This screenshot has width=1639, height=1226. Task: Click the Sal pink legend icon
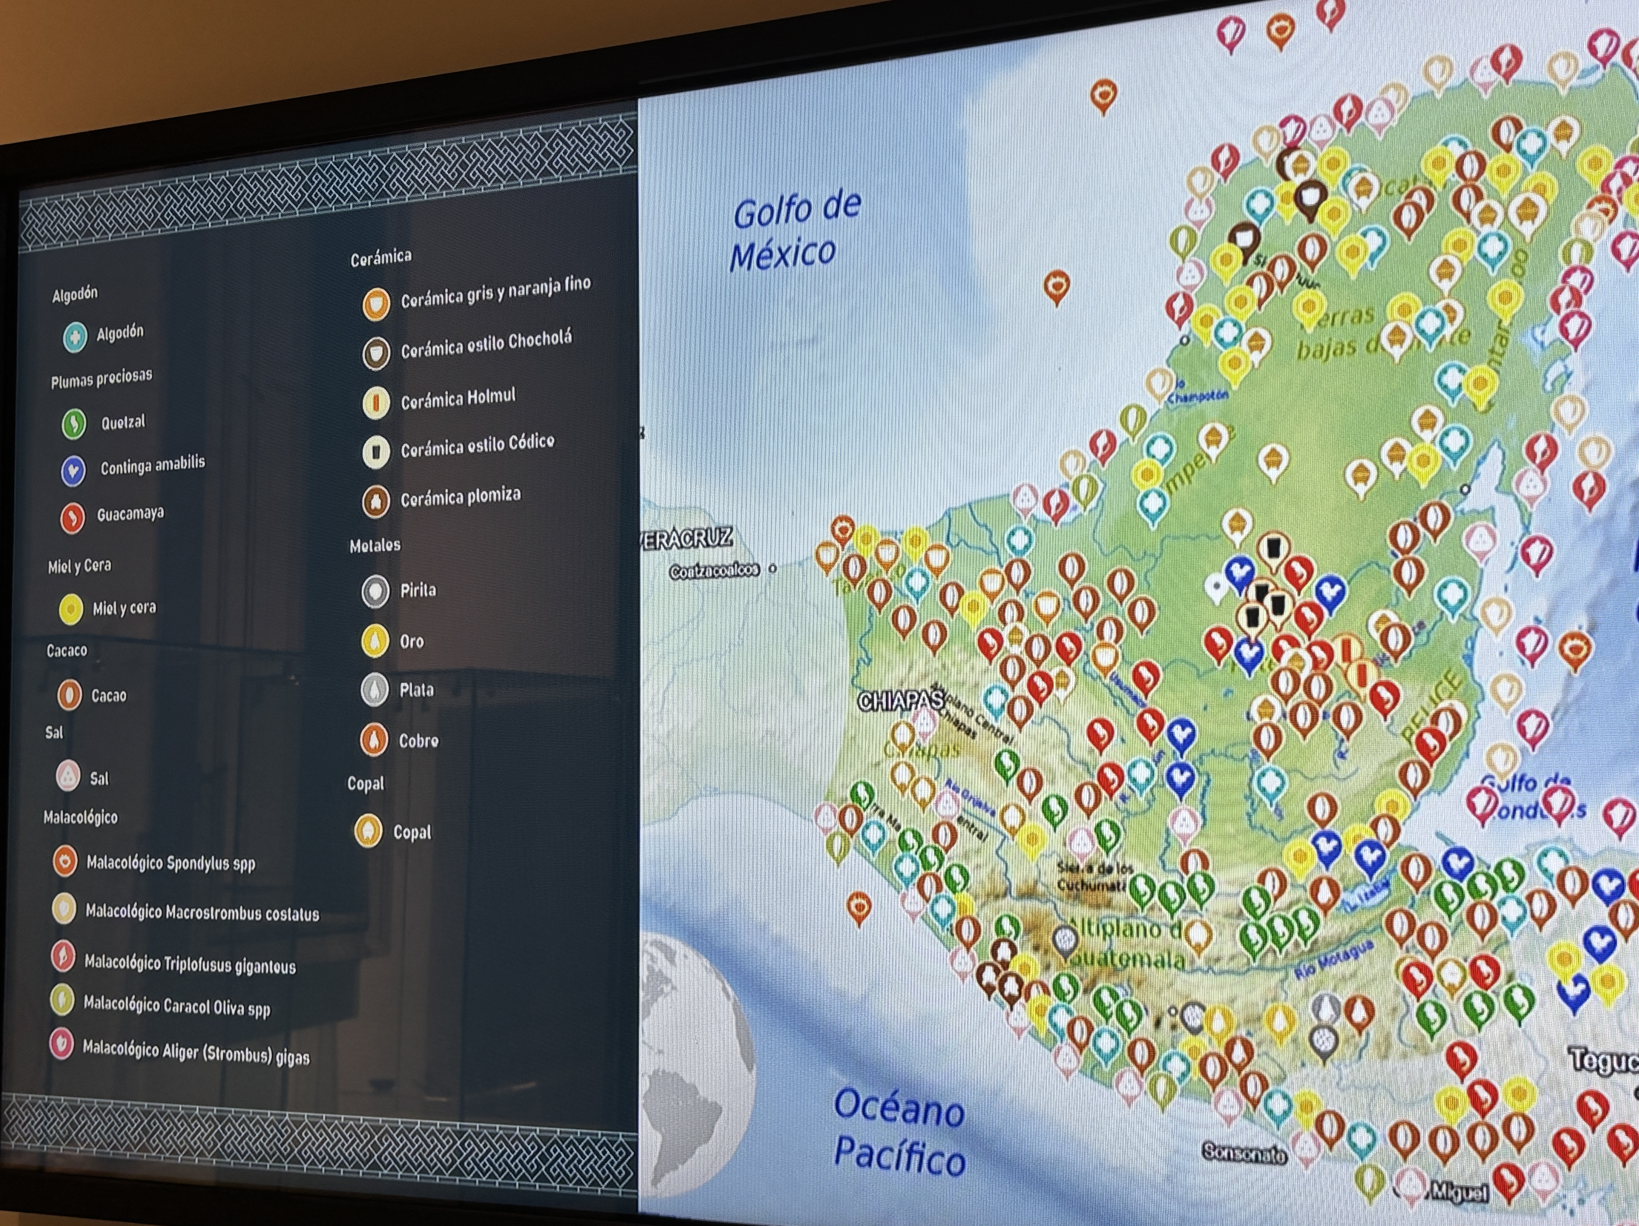(68, 776)
